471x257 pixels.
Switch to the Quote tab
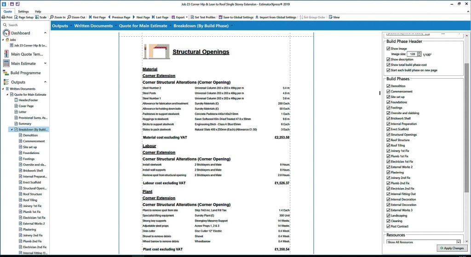tap(8, 11)
